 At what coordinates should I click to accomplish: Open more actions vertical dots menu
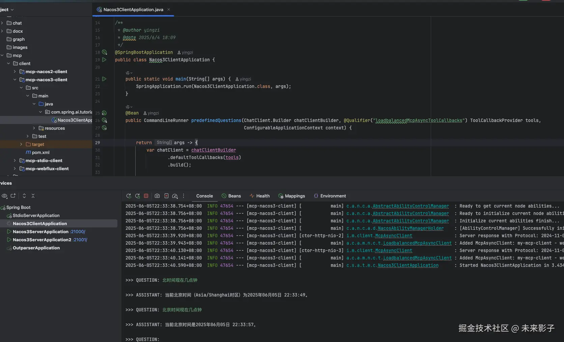pos(184,196)
